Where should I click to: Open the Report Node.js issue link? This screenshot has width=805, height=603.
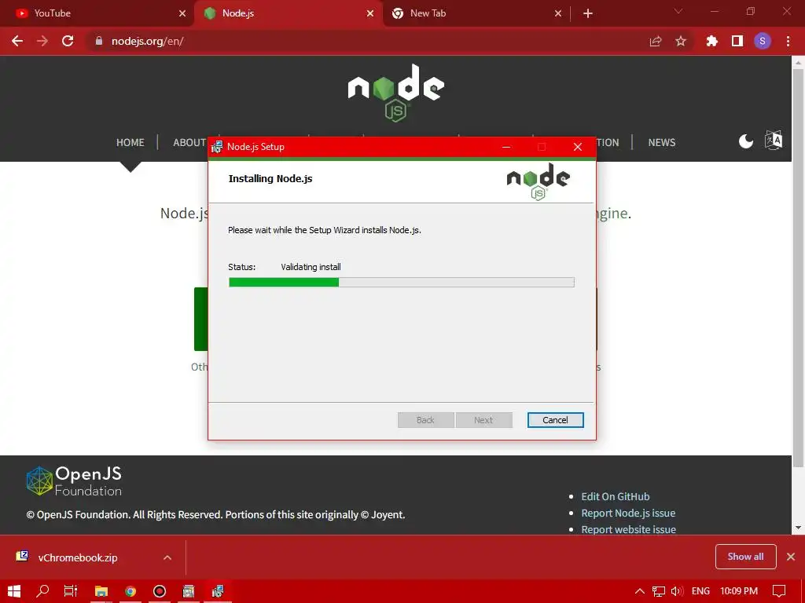pyautogui.click(x=628, y=513)
